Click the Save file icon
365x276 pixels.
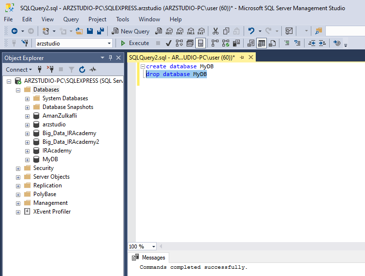pyautogui.click(x=90, y=31)
